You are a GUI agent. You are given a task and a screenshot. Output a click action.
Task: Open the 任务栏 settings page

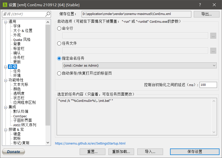tap(19, 57)
